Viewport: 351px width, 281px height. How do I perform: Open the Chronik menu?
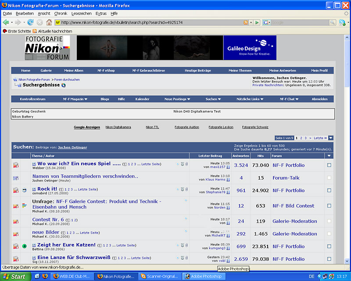61,14
